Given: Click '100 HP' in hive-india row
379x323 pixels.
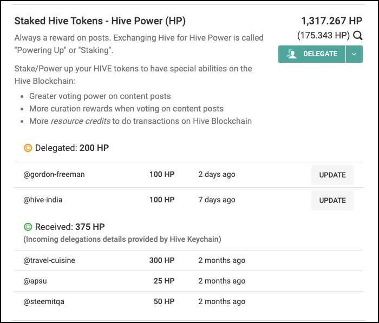Looking at the screenshot, I should point(162,200).
